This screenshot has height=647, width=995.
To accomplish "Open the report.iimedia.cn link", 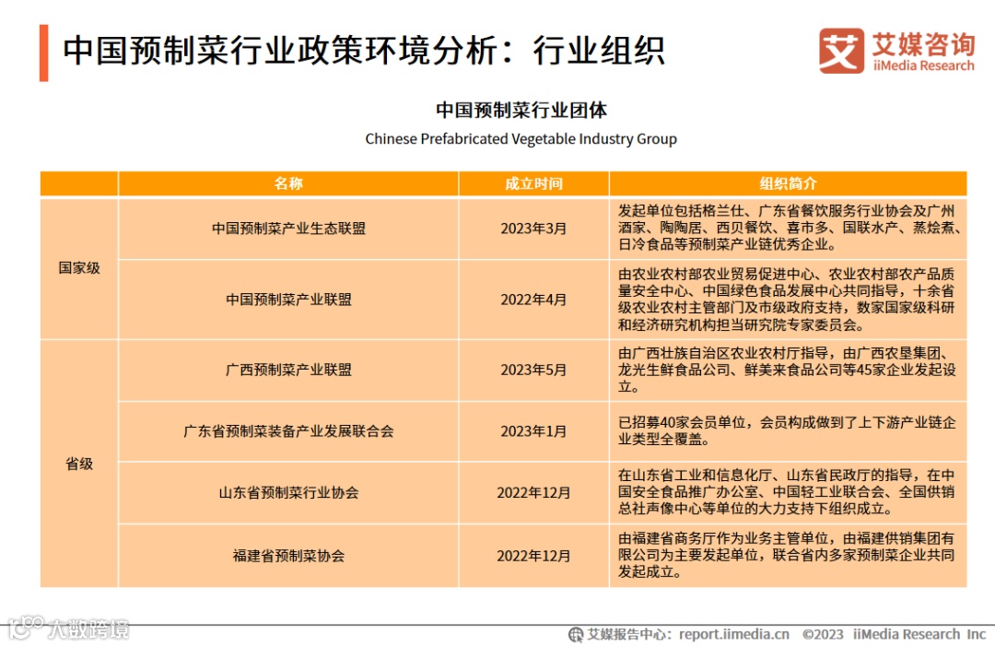I will click(734, 634).
